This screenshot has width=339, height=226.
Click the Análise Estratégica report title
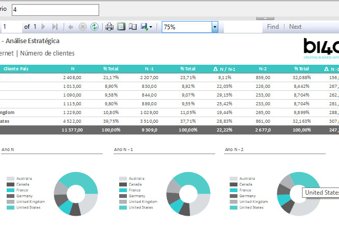(32, 41)
